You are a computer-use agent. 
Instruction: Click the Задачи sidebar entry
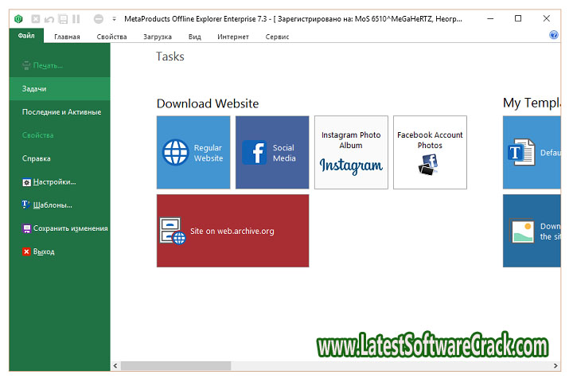34,89
